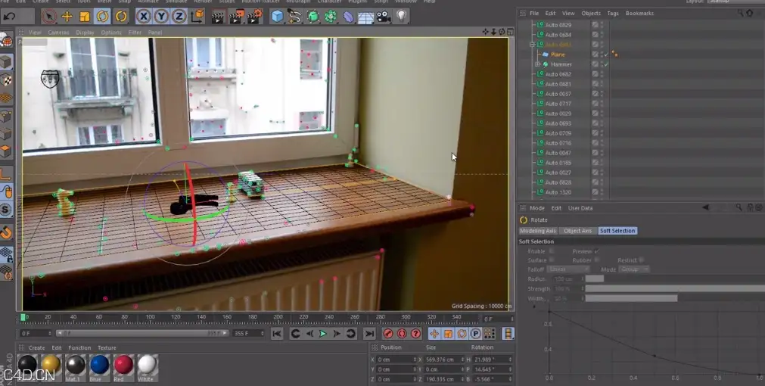
Task: Add a Camera object
Action: click(x=384, y=17)
